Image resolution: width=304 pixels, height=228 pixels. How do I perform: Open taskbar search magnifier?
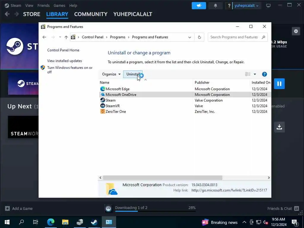(x=21, y=222)
